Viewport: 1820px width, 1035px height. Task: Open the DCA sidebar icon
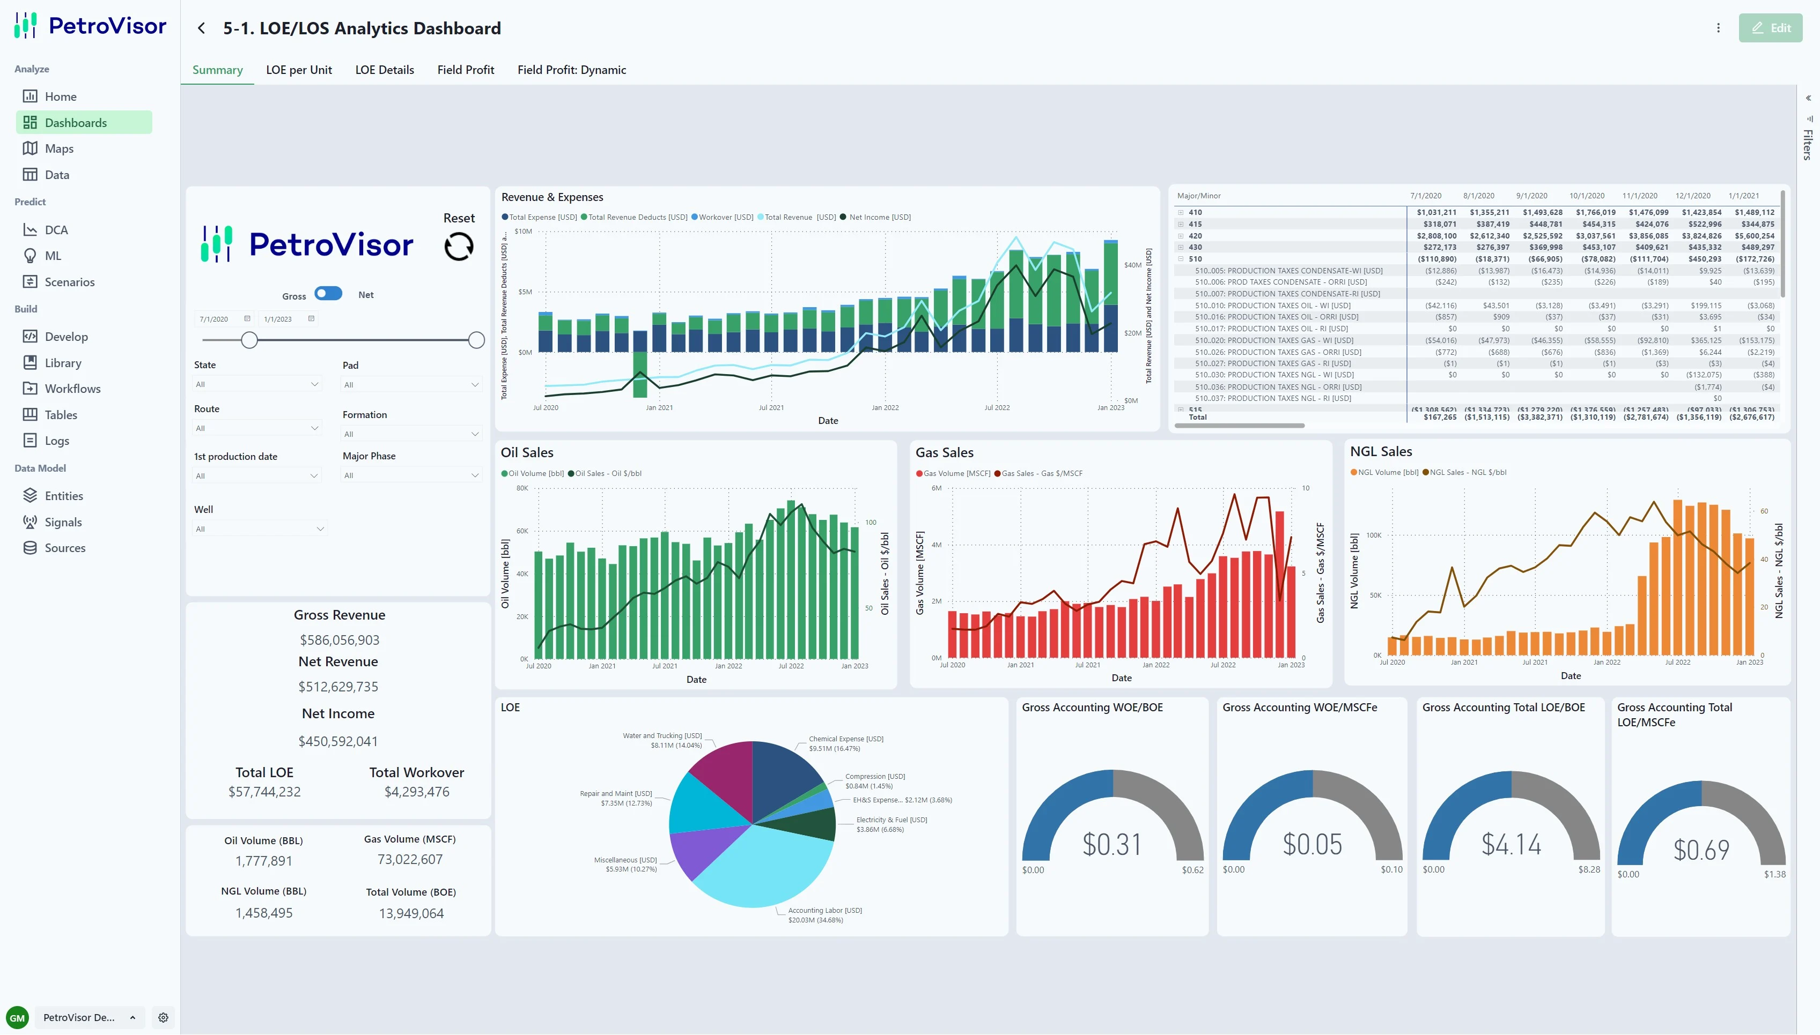point(30,229)
